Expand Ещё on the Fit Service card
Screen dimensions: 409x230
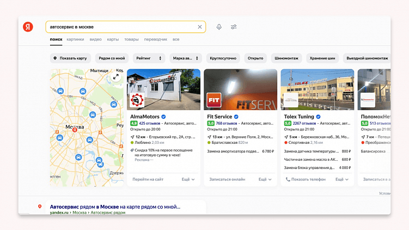point(265,179)
